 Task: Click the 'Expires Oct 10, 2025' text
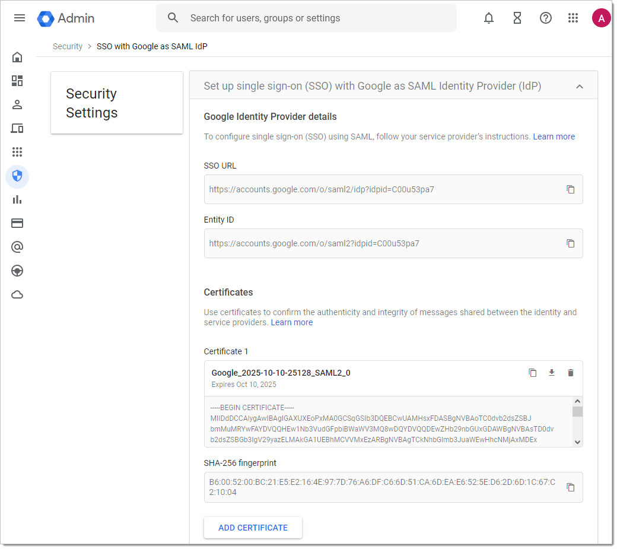point(244,385)
